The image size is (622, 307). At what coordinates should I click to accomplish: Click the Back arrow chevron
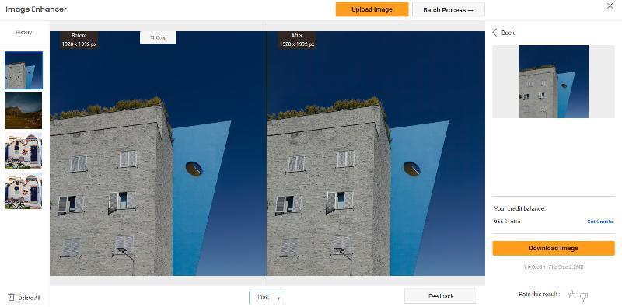point(494,33)
